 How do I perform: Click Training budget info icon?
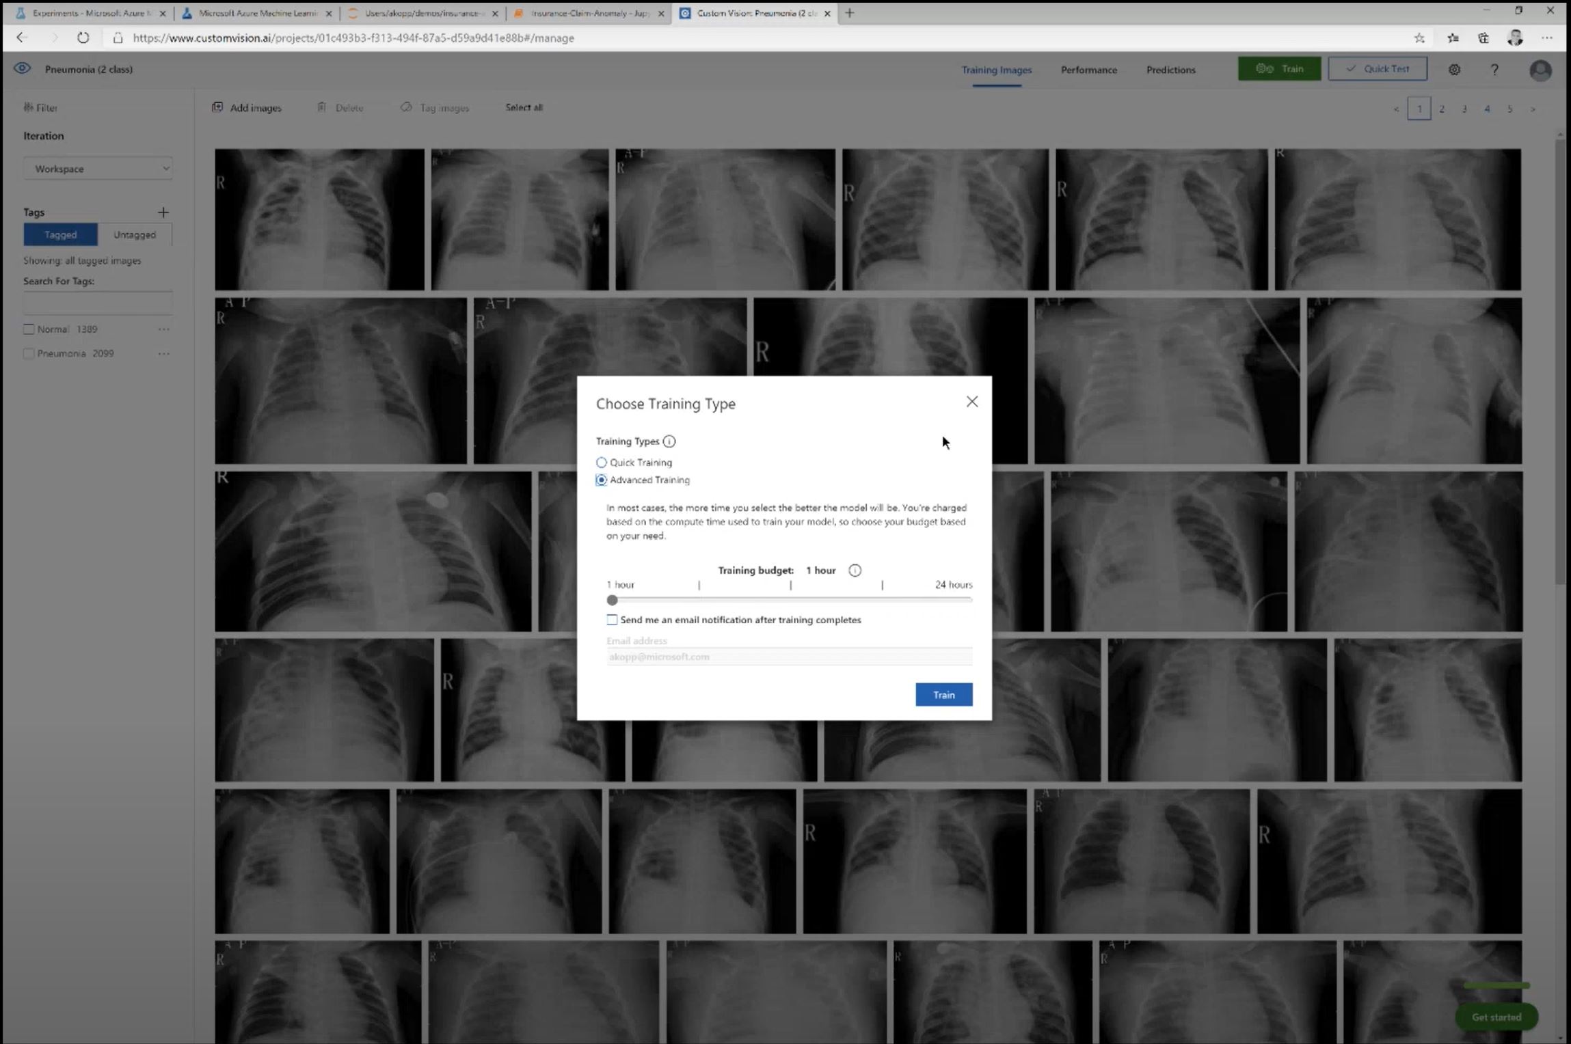(x=855, y=571)
